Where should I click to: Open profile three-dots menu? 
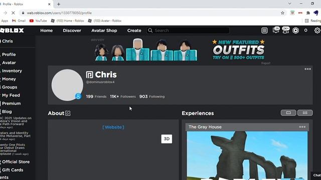pyautogui.click(x=307, y=69)
